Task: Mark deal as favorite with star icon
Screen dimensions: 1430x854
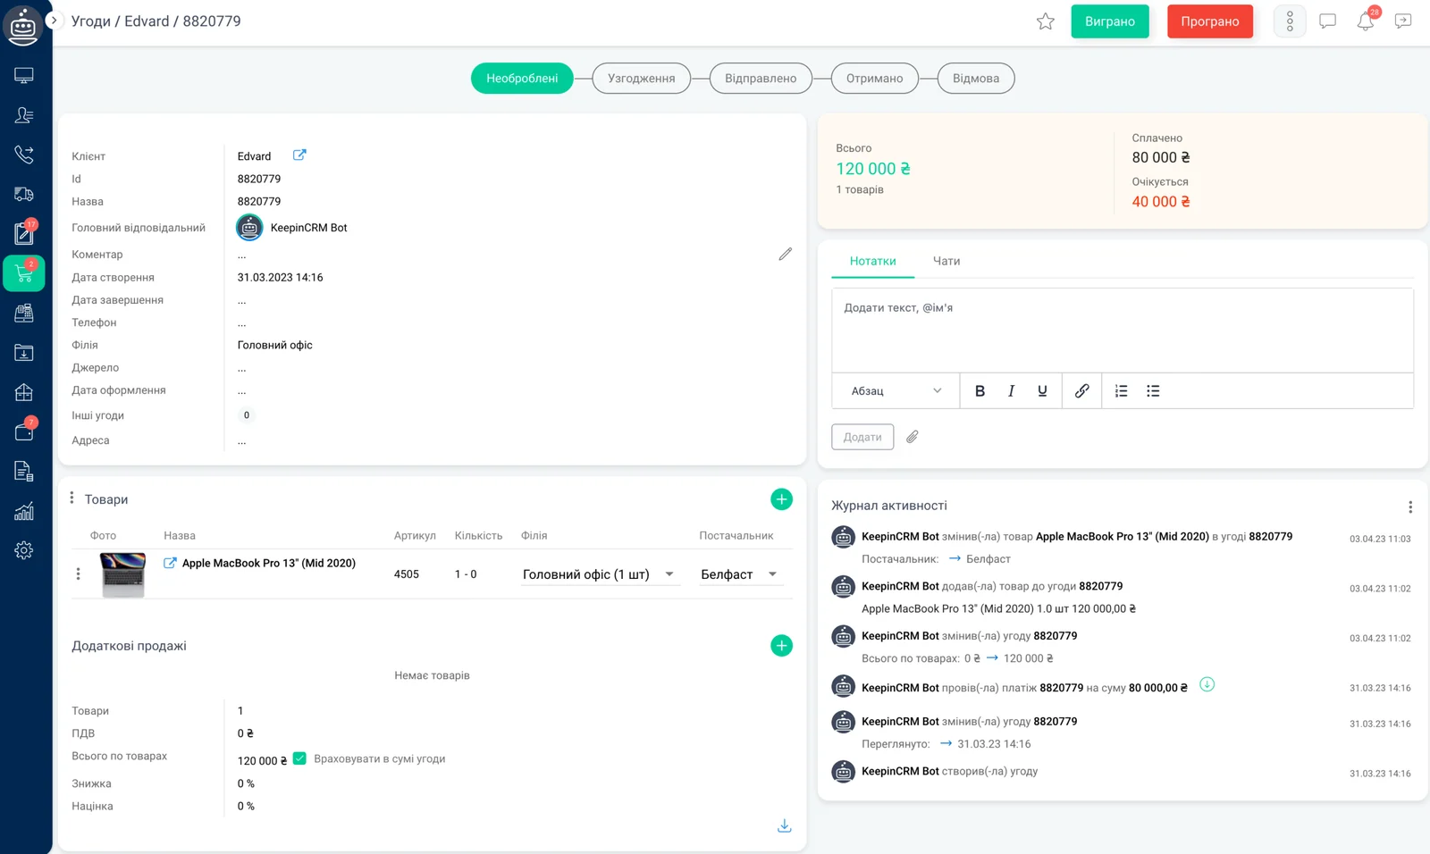Action: coord(1045,21)
